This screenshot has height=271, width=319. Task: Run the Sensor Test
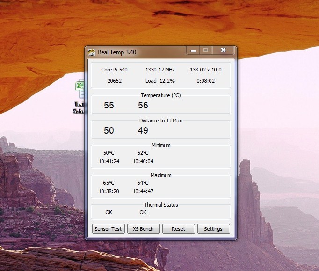pos(109,229)
